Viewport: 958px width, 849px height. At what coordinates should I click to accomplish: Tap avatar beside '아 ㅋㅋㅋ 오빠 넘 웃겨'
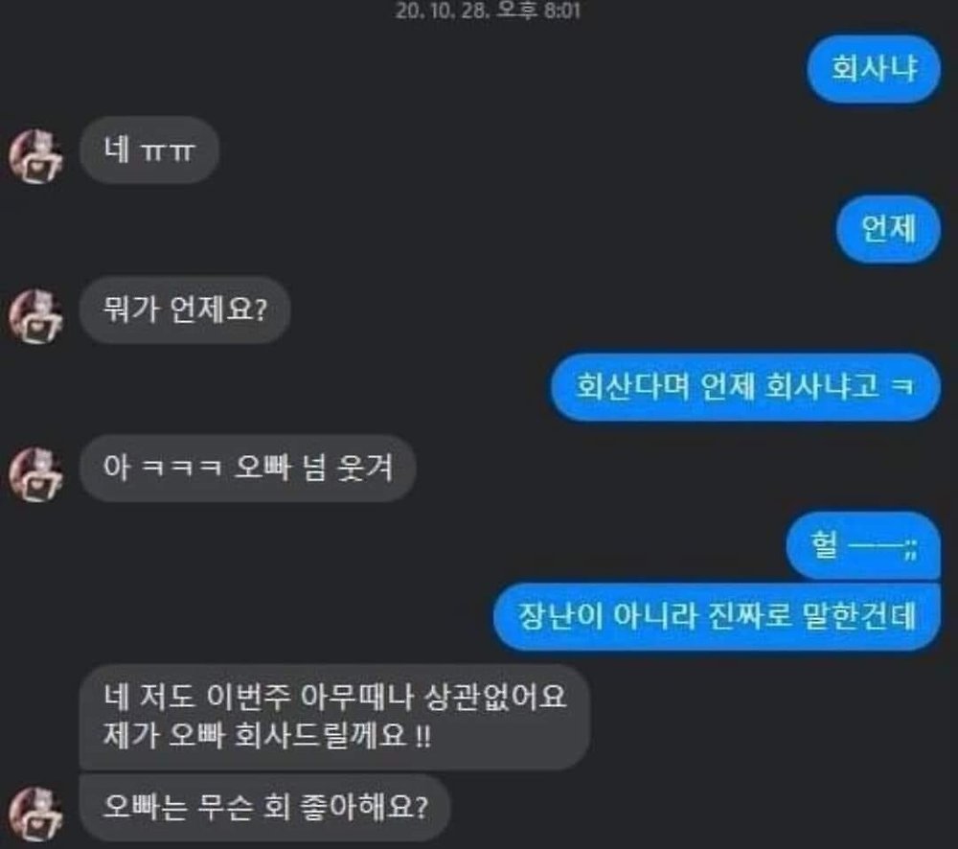tap(35, 474)
